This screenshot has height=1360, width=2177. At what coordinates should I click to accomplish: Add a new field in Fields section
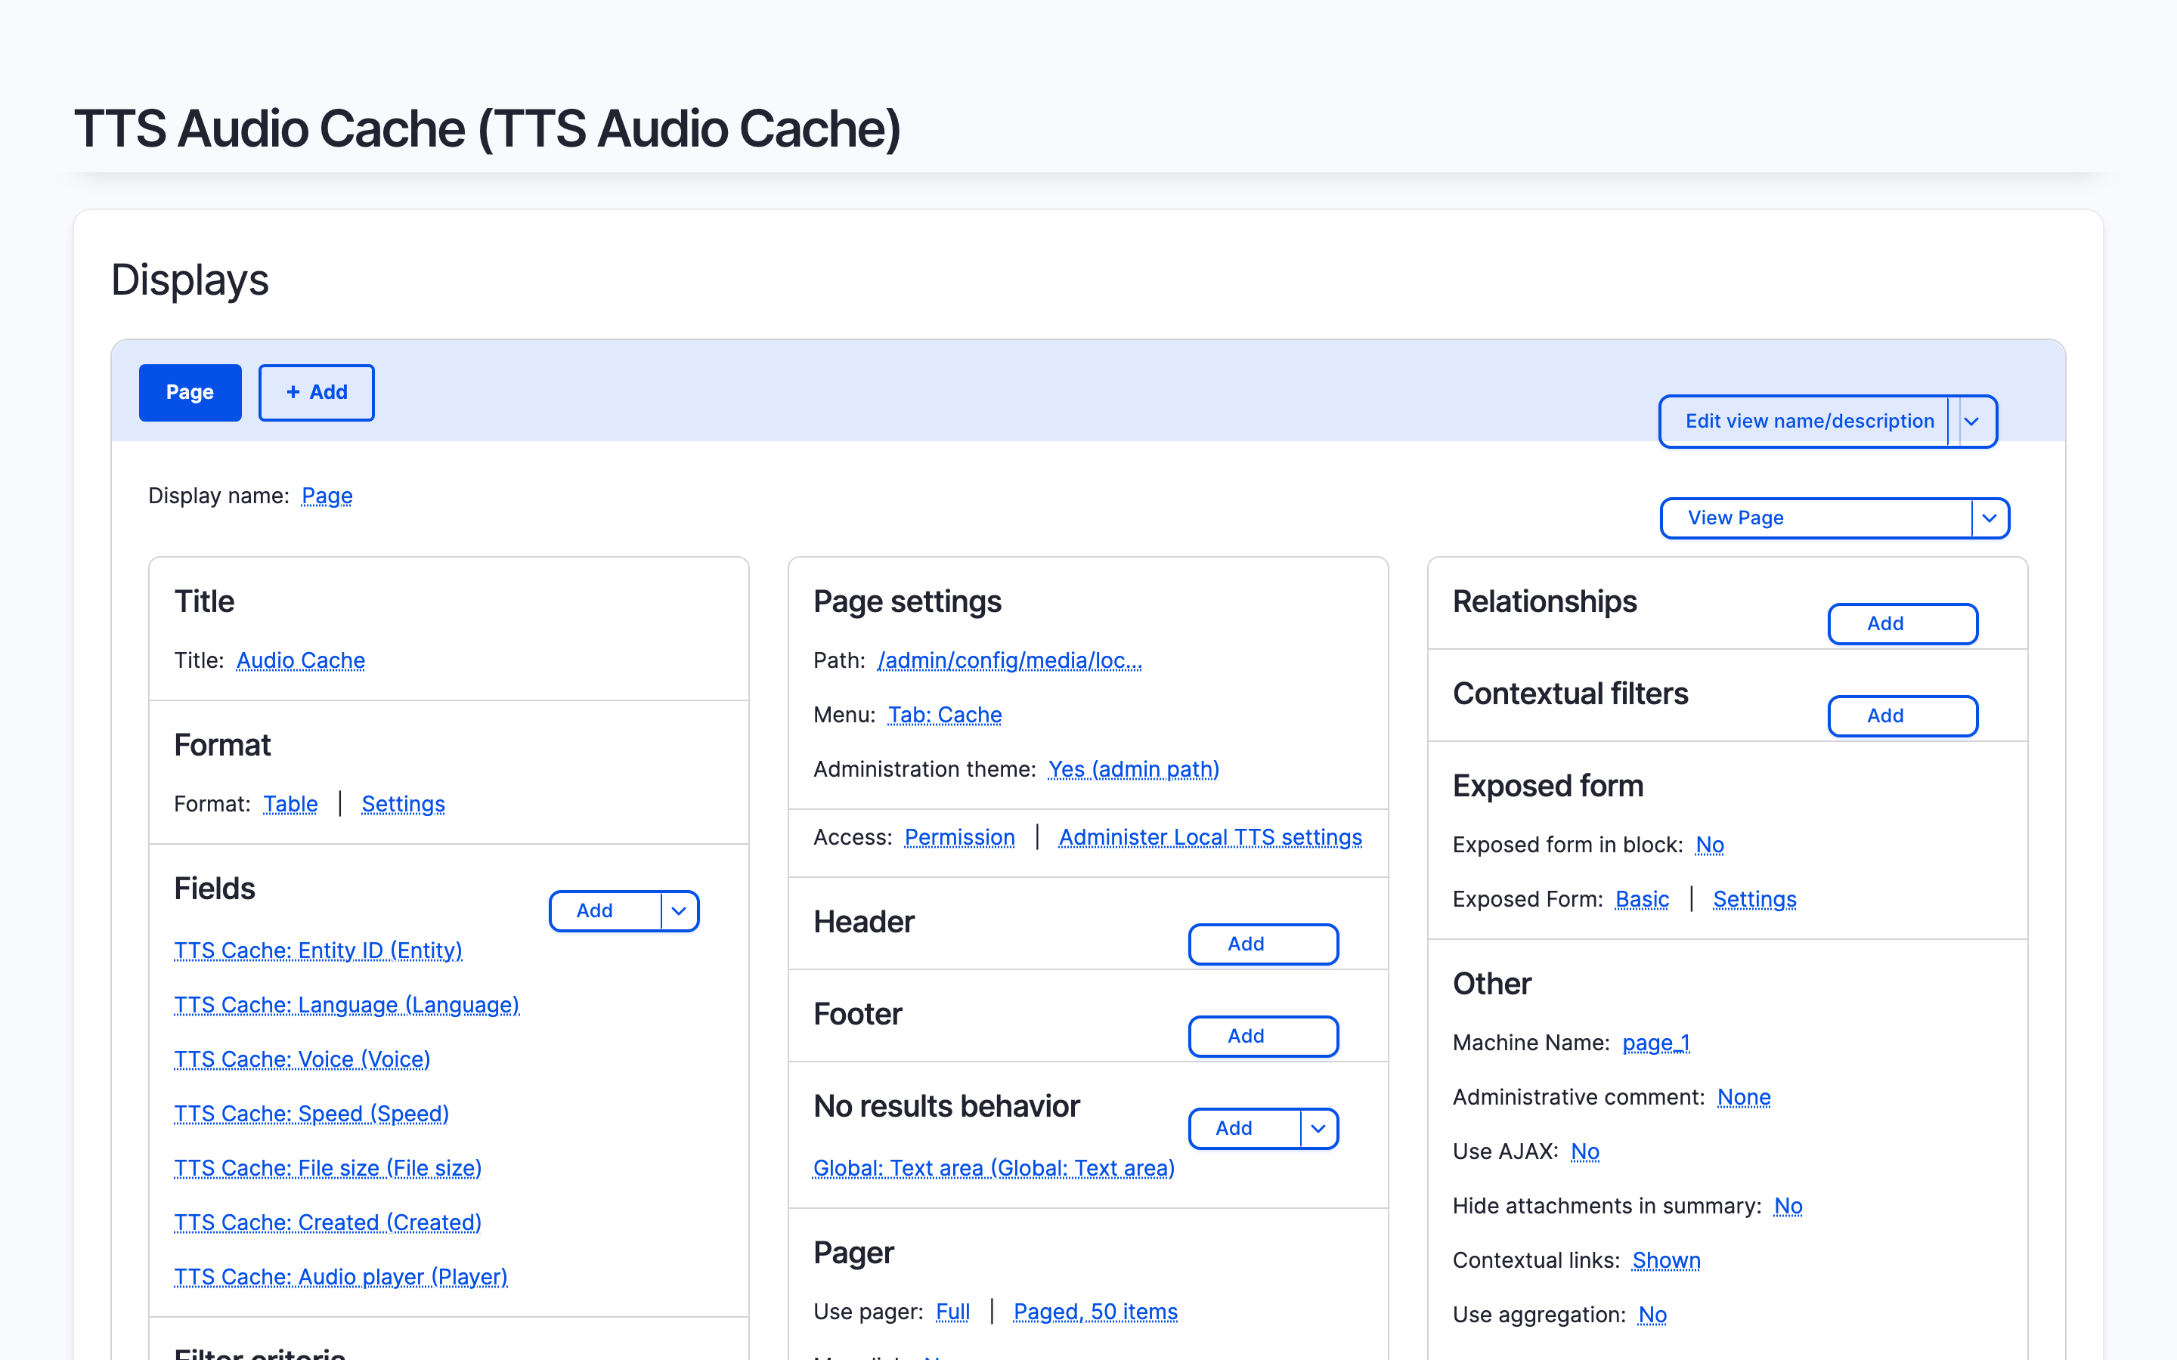pos(605,911)
